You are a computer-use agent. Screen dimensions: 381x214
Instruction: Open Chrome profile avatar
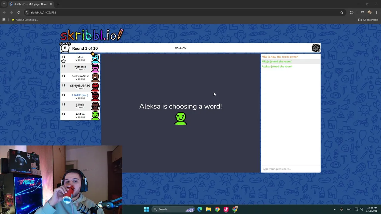pyautogui.click(x=370, y=12)
